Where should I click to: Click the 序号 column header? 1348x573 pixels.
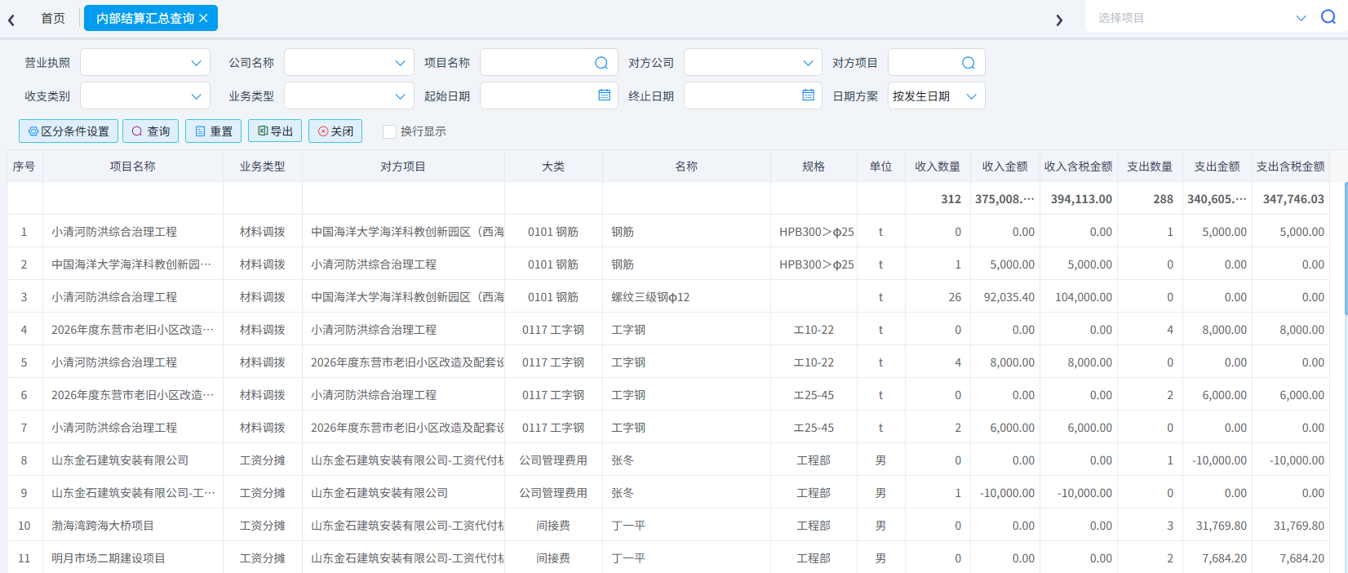click(x=24, y=167)
